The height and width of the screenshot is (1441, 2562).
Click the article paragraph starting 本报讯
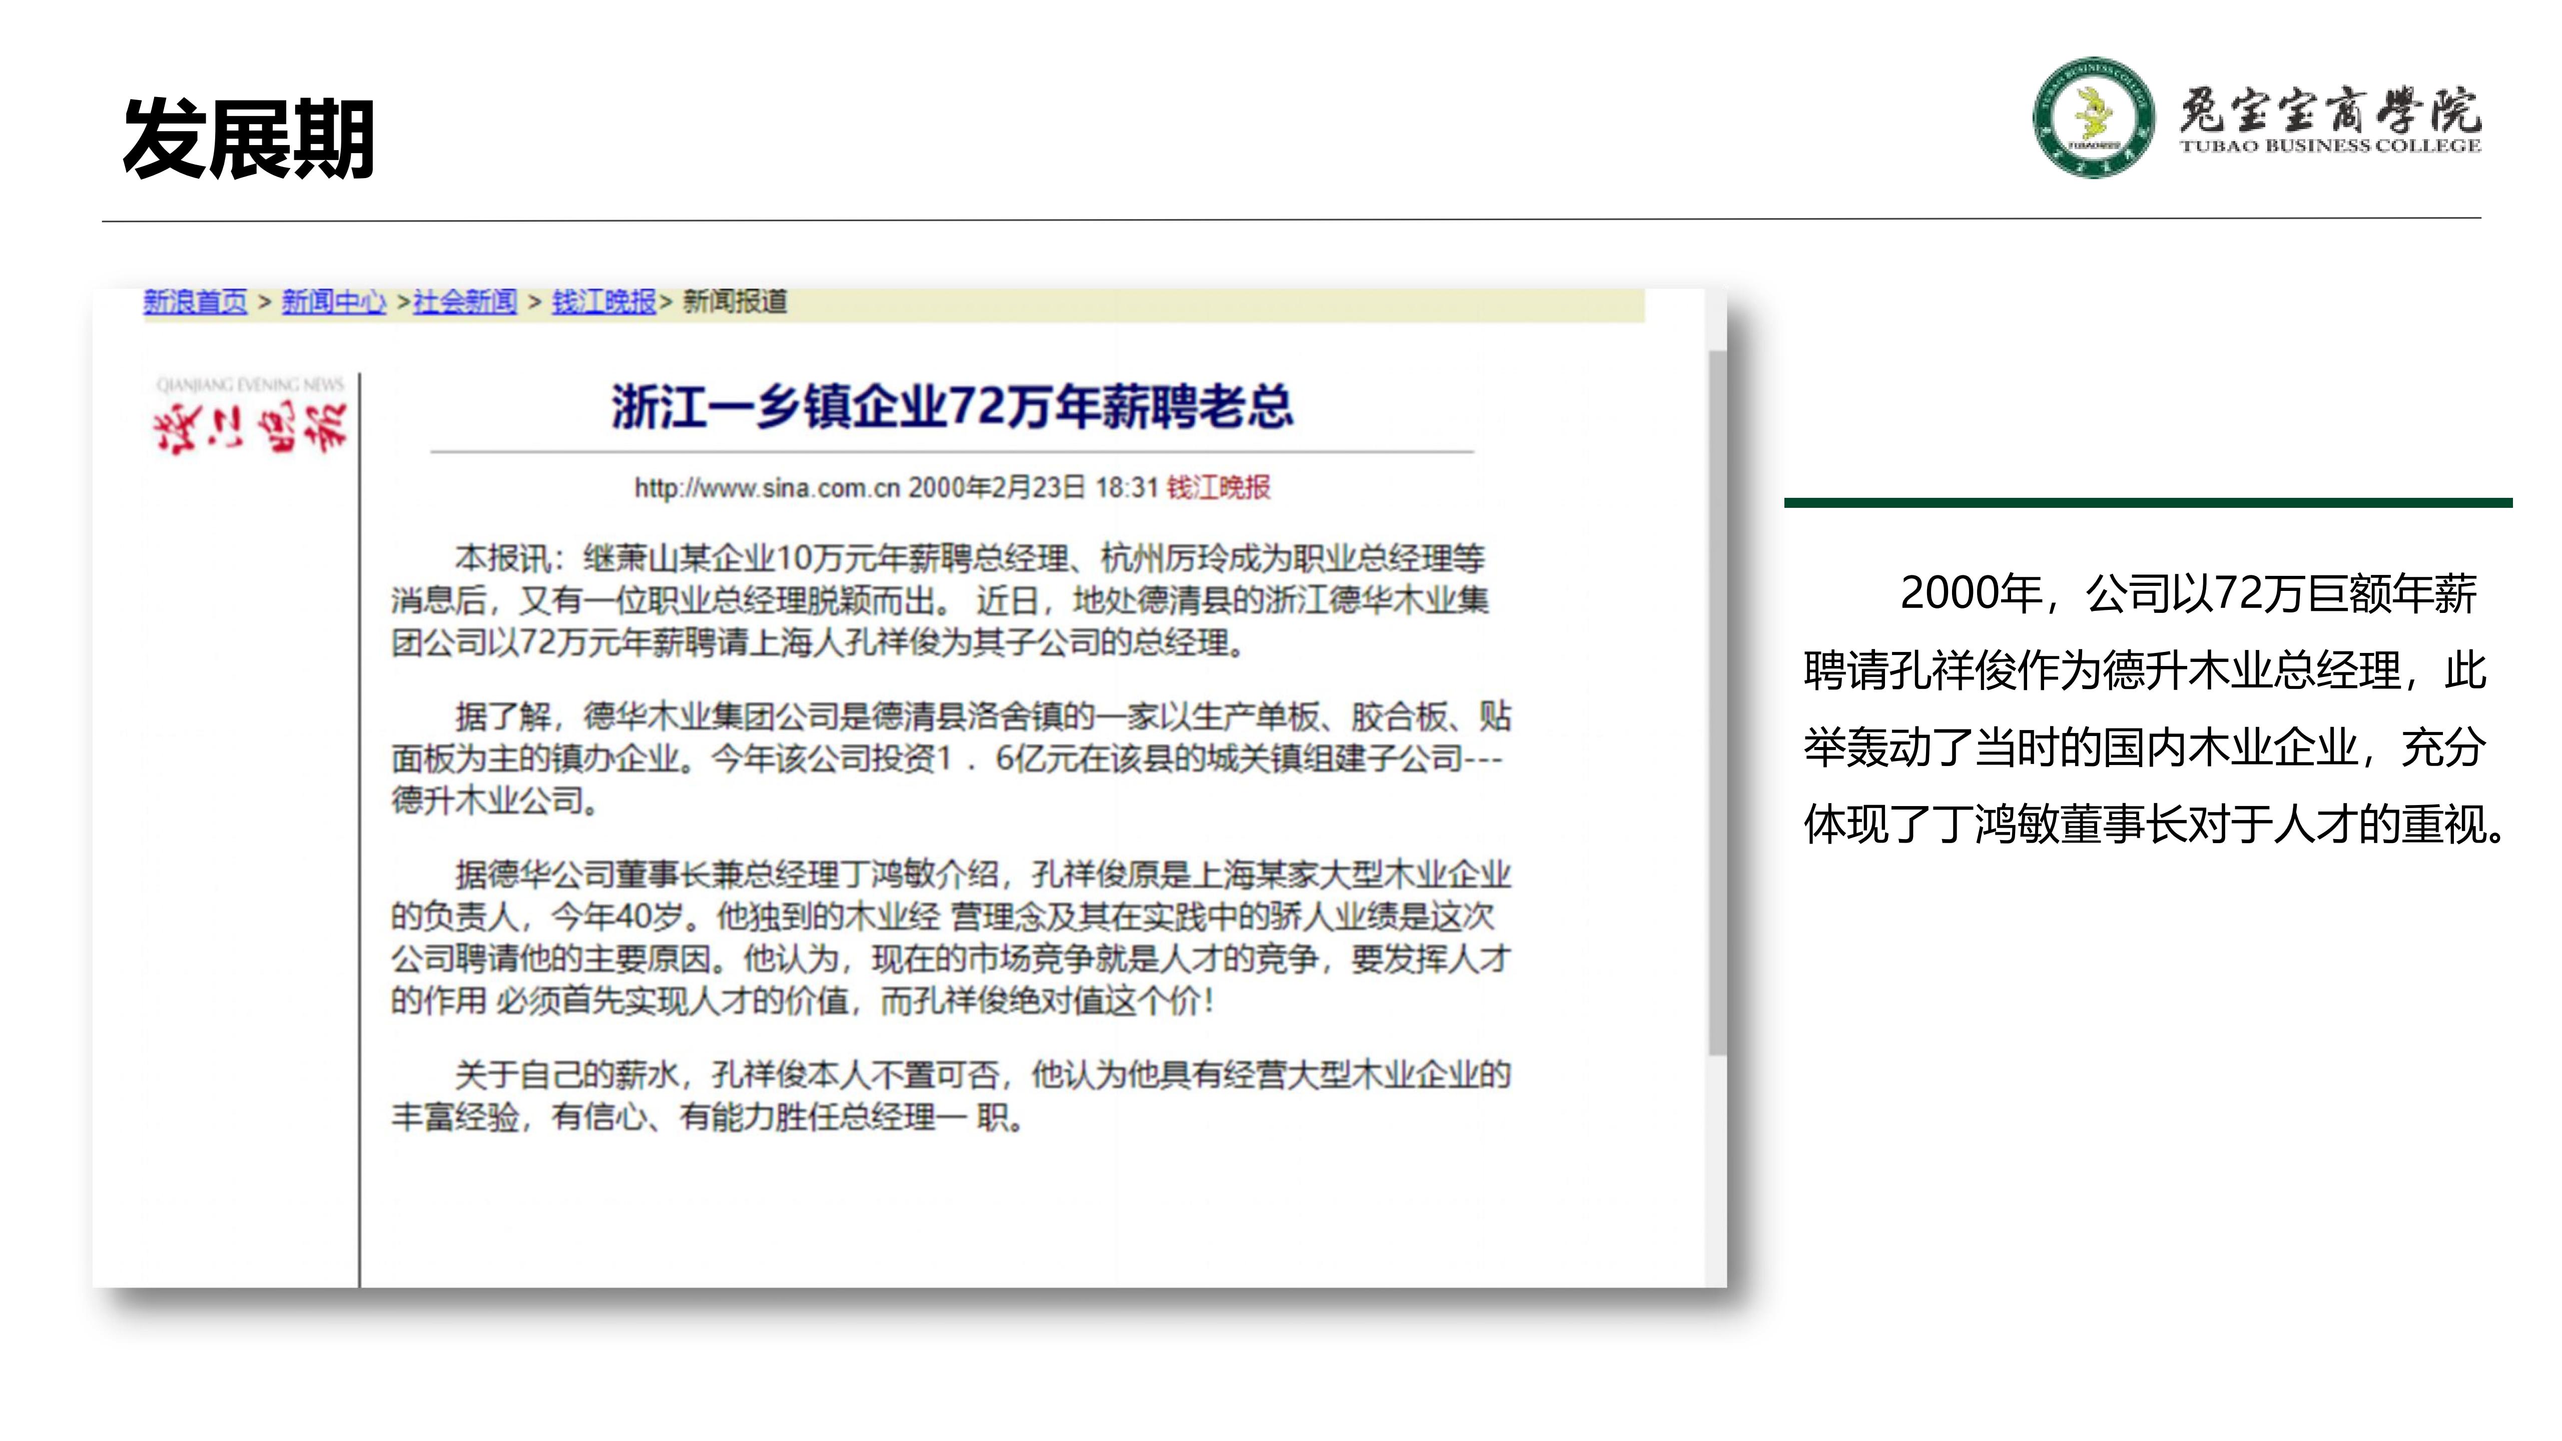(939, 600)
